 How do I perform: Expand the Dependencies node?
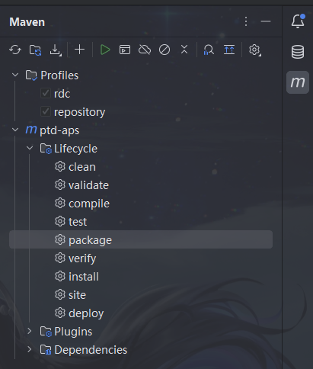[x=30, y=349]
